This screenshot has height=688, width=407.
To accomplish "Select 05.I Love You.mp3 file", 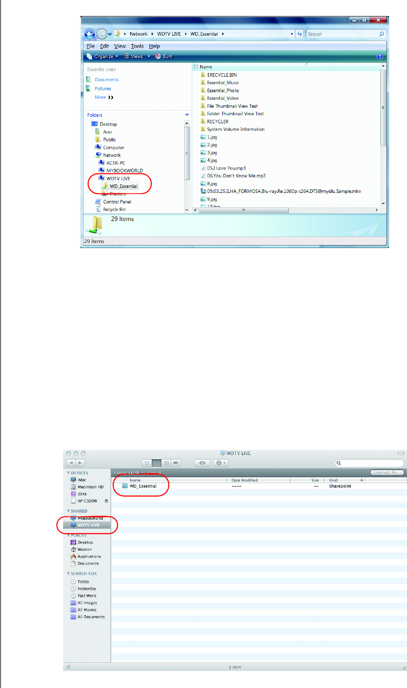I will point(223,168).
